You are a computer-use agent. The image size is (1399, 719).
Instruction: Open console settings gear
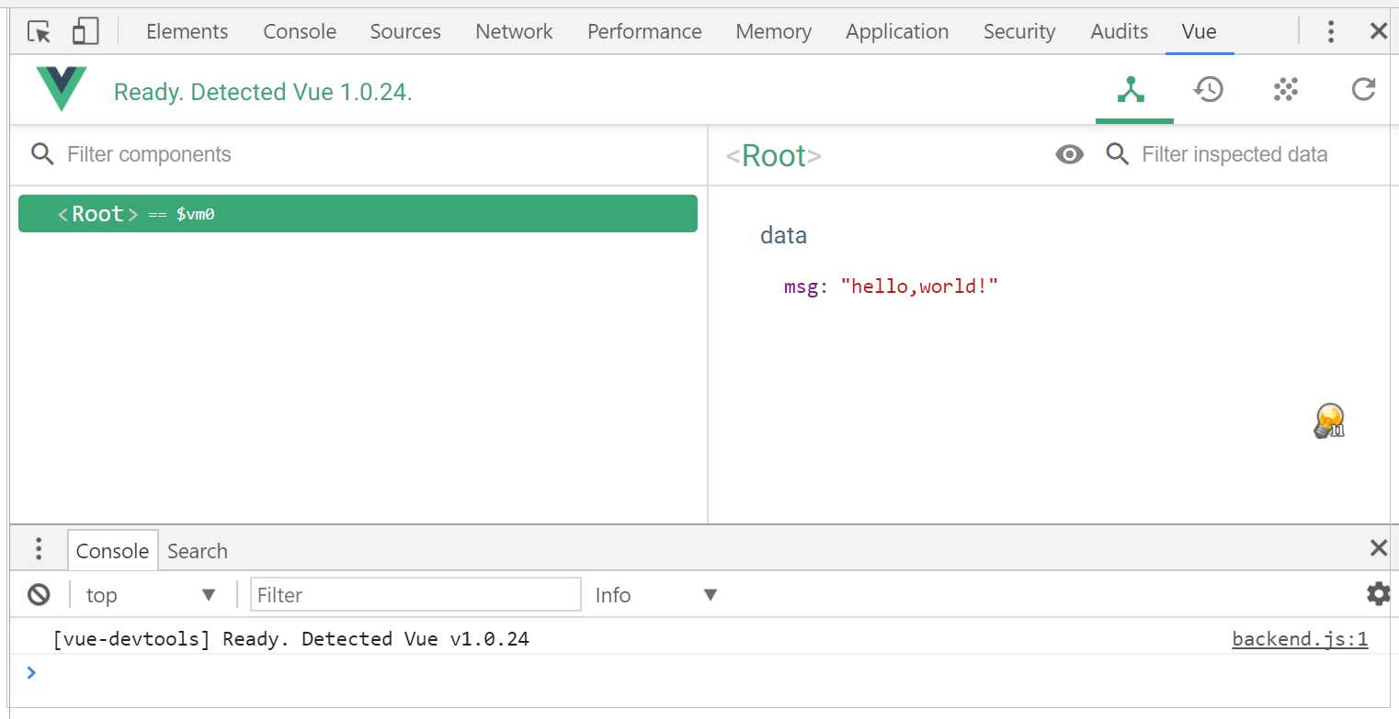coord(1378,593)
